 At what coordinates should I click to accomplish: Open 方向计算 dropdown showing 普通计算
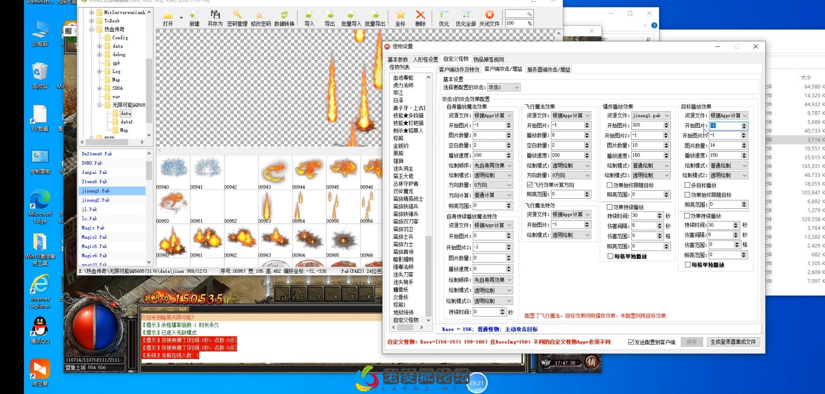point(493,195)
